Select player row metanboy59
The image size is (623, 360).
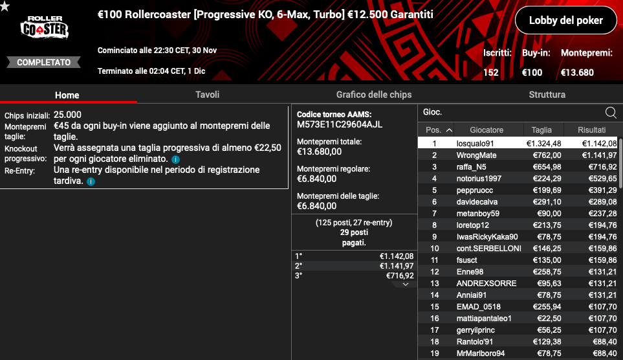pyautogui.click(x=518, y=214)
